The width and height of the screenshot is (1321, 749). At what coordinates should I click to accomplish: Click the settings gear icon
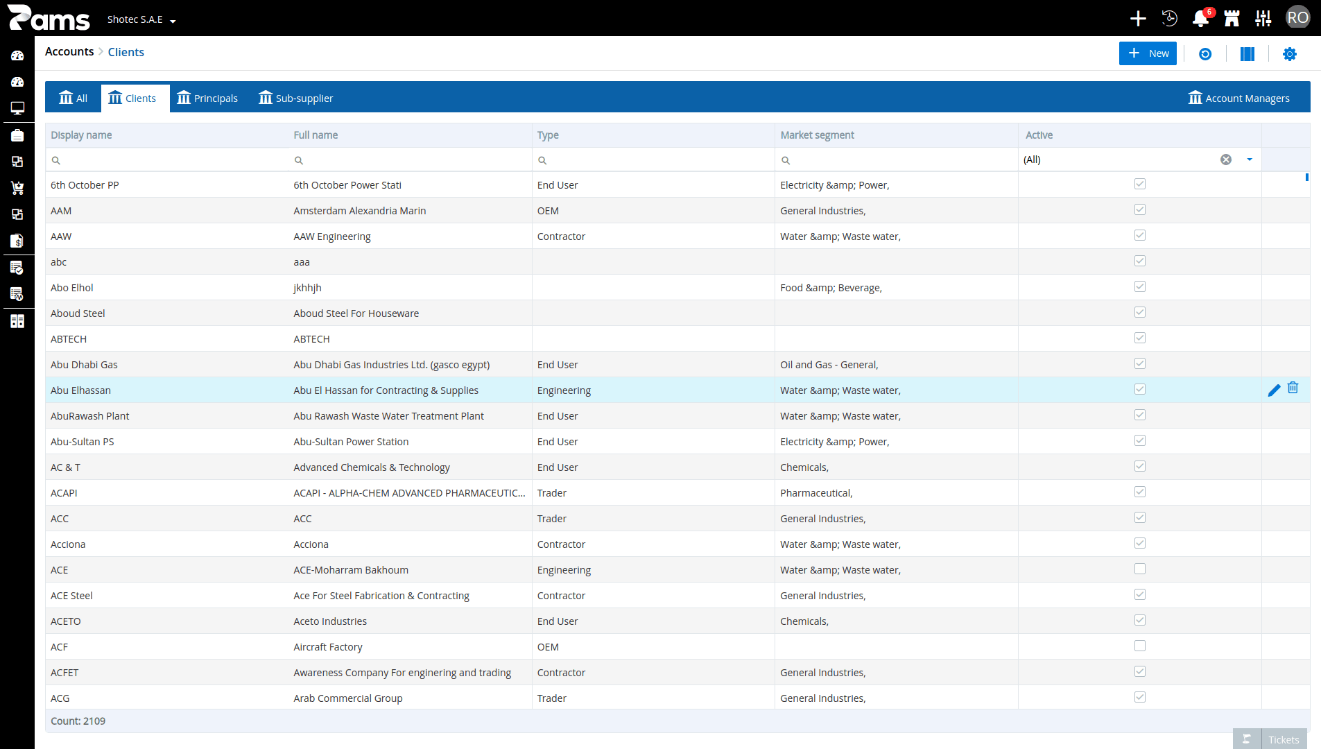coord(1289,54)
